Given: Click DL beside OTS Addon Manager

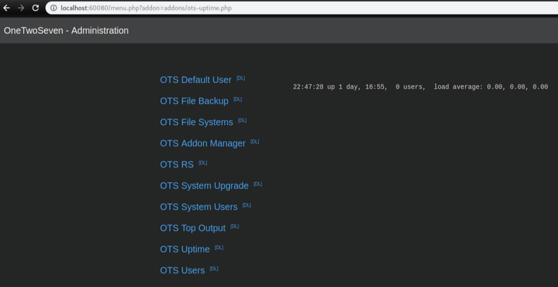Looking at the screenshot, I should click(255, 142).
